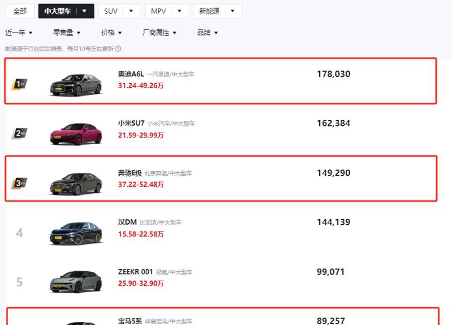Expand the MPV category dropdown arrow
The width and height of the screenshot is (452, 325).
pyautogui.click(x=180, y=11)
